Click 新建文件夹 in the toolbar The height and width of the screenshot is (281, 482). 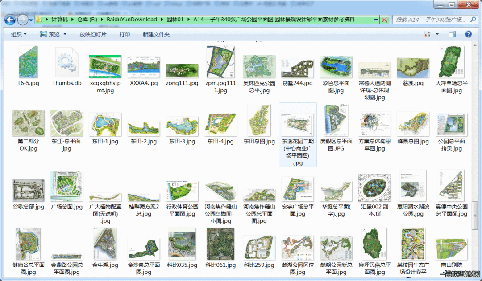[x=156, y=34]
